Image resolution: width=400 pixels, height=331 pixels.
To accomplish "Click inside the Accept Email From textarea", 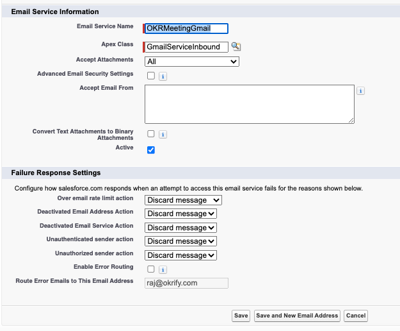I will [249, 104].
